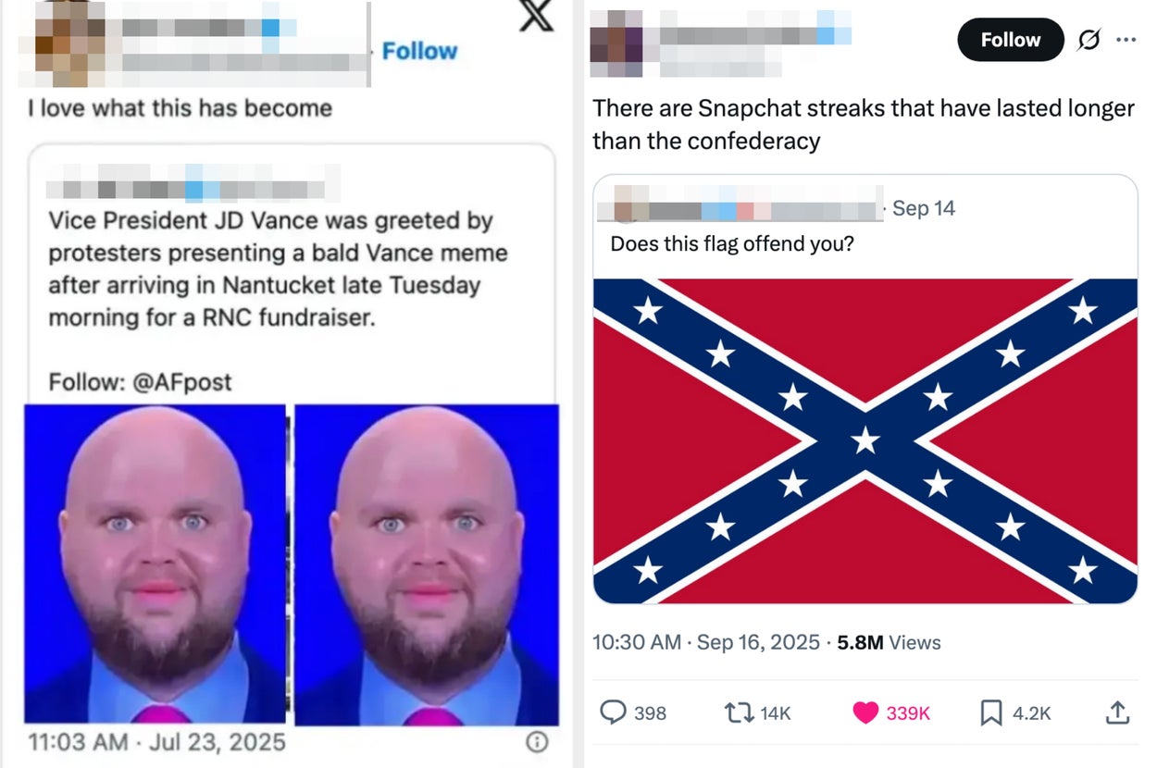The width and height of the screenshot is (1157, 768).
Task: Open the 5.8M Views analytics
Action: (x=889, y=642)
